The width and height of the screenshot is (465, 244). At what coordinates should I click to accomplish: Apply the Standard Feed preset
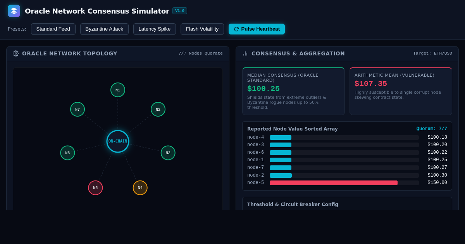click(x=53, y=29)
